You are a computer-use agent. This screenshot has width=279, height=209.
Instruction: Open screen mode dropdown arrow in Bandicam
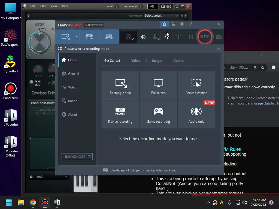click(x=77, y=37)
